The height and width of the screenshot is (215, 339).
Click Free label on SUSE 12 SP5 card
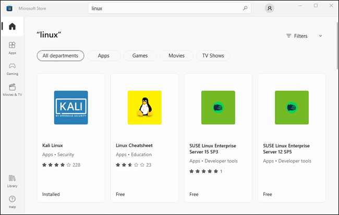coord(268,194)
